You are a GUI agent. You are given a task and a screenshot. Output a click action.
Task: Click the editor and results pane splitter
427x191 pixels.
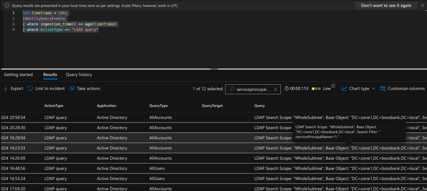pos(214,69)
